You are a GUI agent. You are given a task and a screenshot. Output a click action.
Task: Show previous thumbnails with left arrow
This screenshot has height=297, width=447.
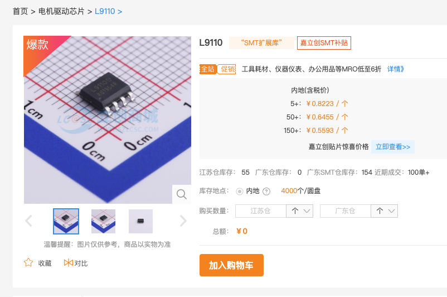[28, 221]
